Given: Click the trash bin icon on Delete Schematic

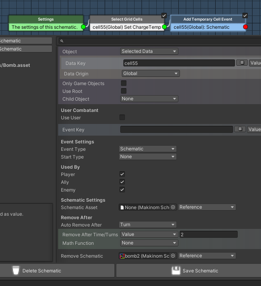Looking at the screenshot, I should point(16,270).
